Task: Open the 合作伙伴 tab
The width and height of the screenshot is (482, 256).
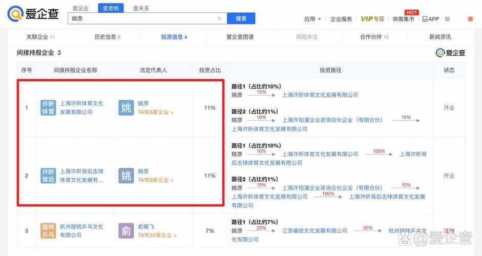Action: pos(374,37)
